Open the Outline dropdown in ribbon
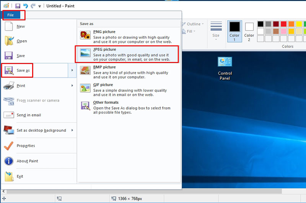The width and height of the screenshot is (306, 203). pyautogui.click(x=193, y=24)
